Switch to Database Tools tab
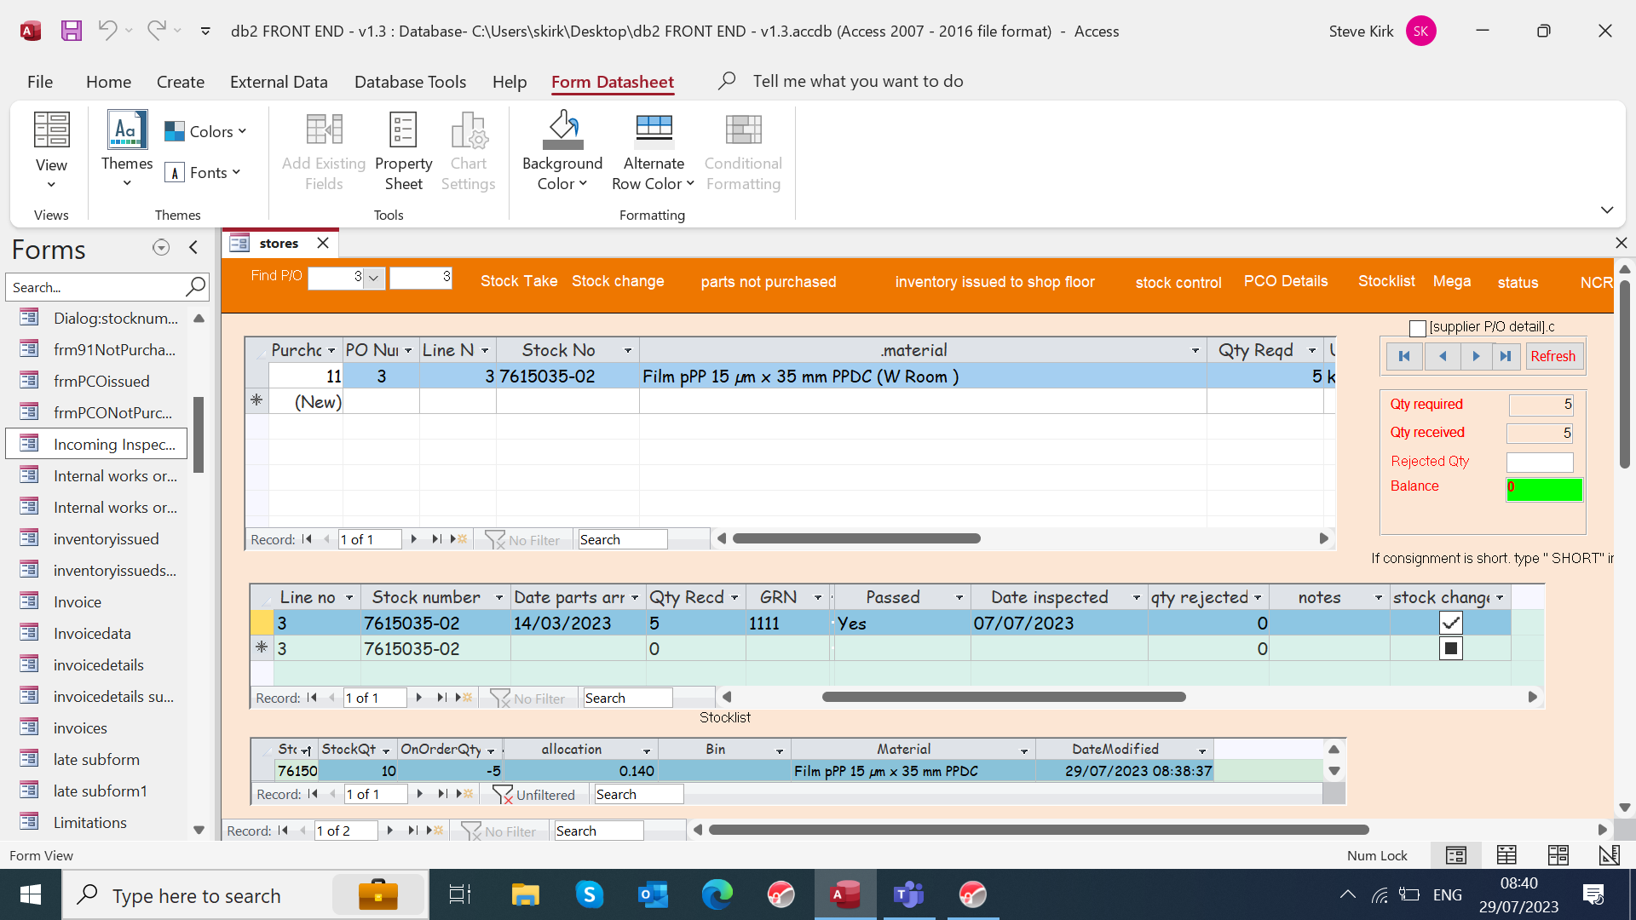Image resolution: width=1636 pixels, height=920 pixels. (x=410, y=82)
